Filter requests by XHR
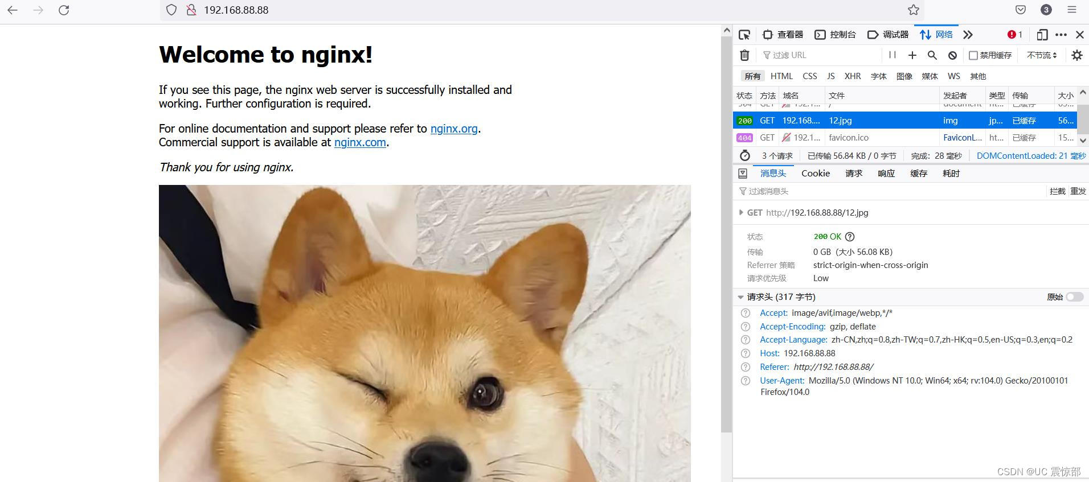The width and height of the screenshot is (1089, 482). pyautogui.click(x=853, y=76)
